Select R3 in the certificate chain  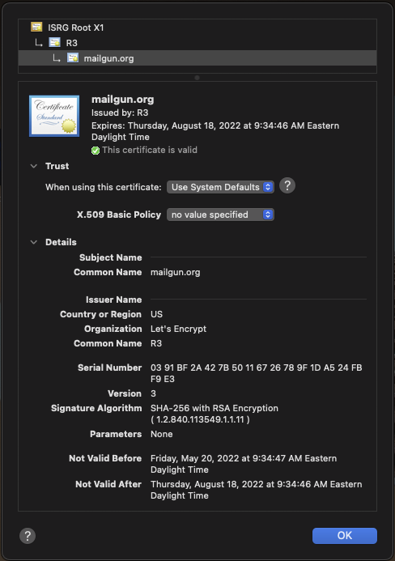[71, 43]
